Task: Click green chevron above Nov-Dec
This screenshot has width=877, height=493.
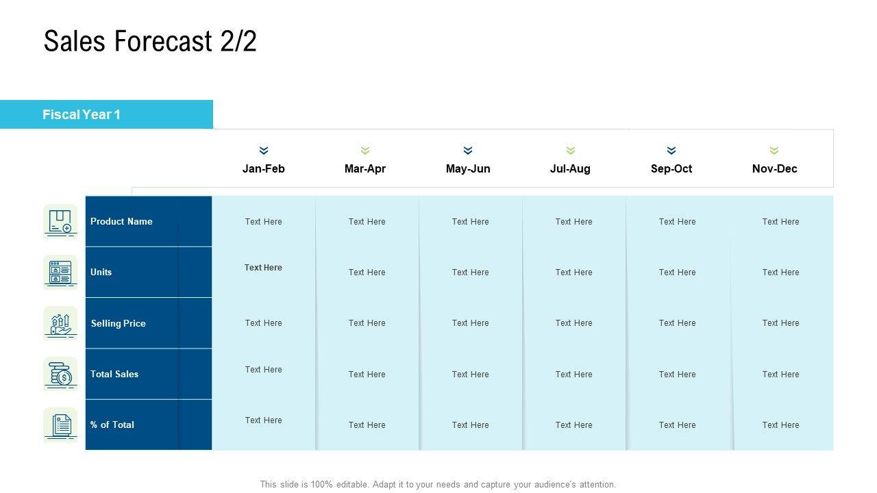Action: point(774,151)
